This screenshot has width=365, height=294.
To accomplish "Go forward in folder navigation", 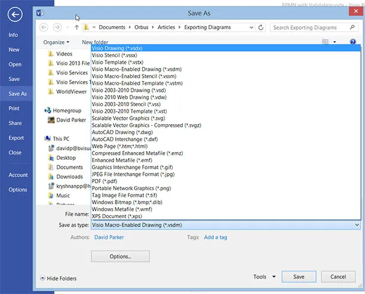I will (57, 27).
